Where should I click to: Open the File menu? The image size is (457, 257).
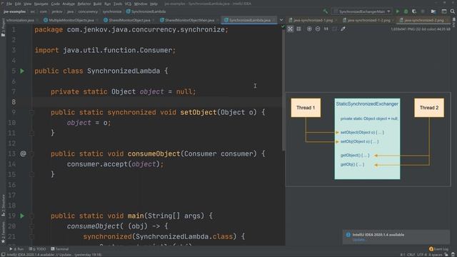click(x=9, y=4)
